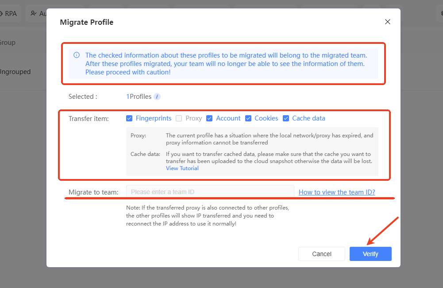Toggle the Proxy checkbox
The image size is (443, 288).
(x=179, y=118)
